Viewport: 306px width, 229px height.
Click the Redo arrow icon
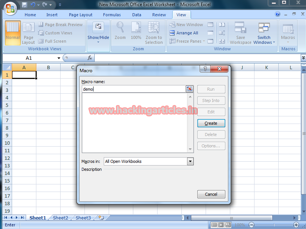coord(45,5)
